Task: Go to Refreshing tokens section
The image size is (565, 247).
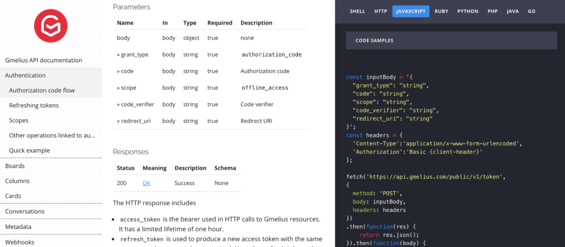Action: pyautogui.click(x=51, y=105)
